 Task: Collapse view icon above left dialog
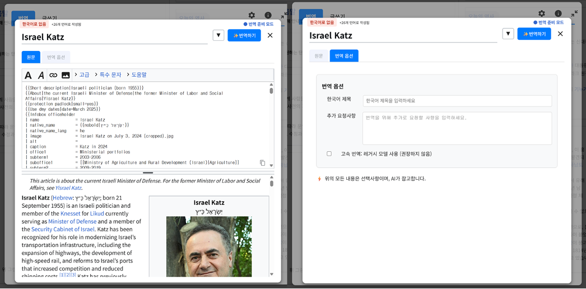tap(283, 15)
